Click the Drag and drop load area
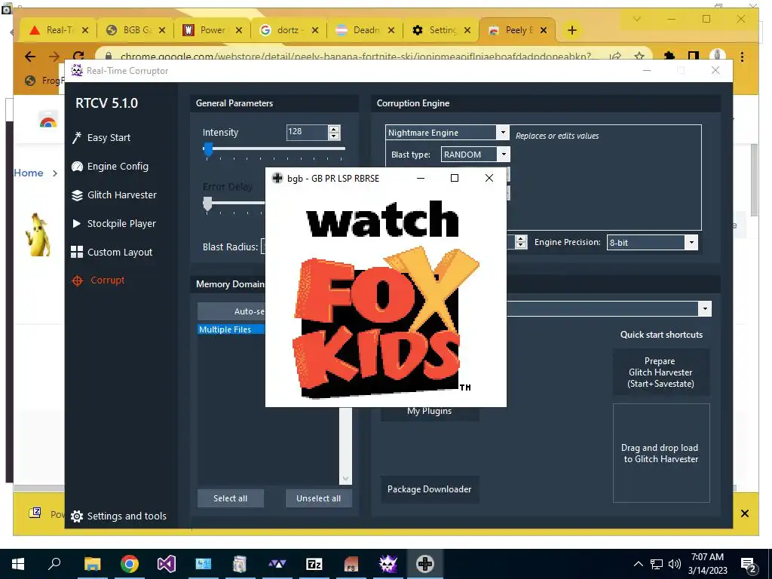This screenshot has height=579, width=772. coord(660,453)
